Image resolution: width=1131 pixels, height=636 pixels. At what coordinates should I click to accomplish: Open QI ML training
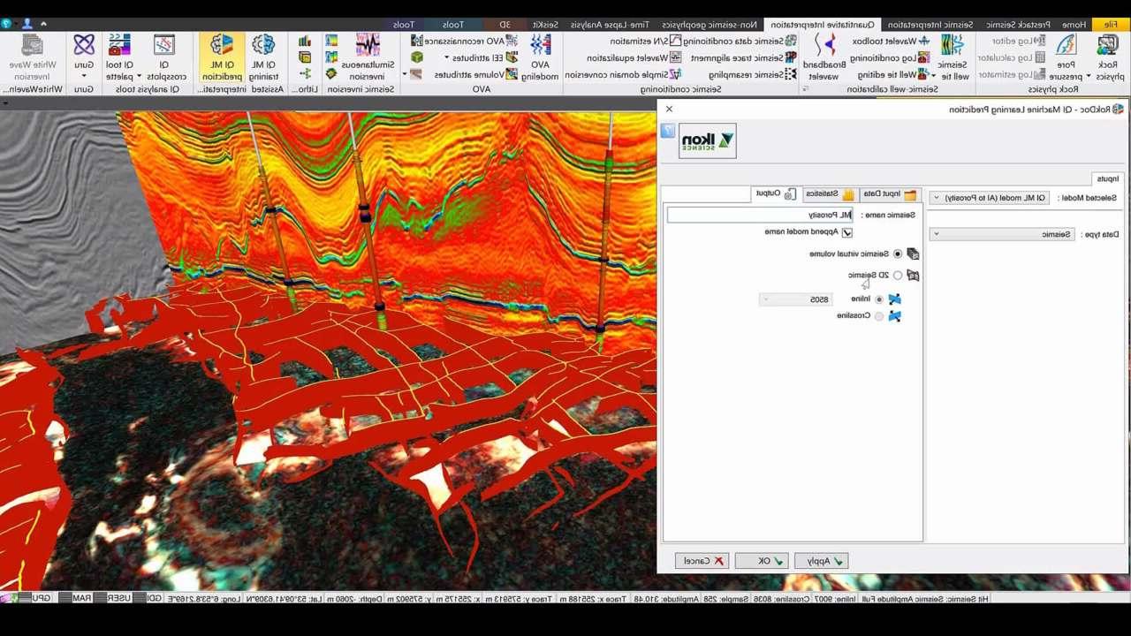pos(263,57)
